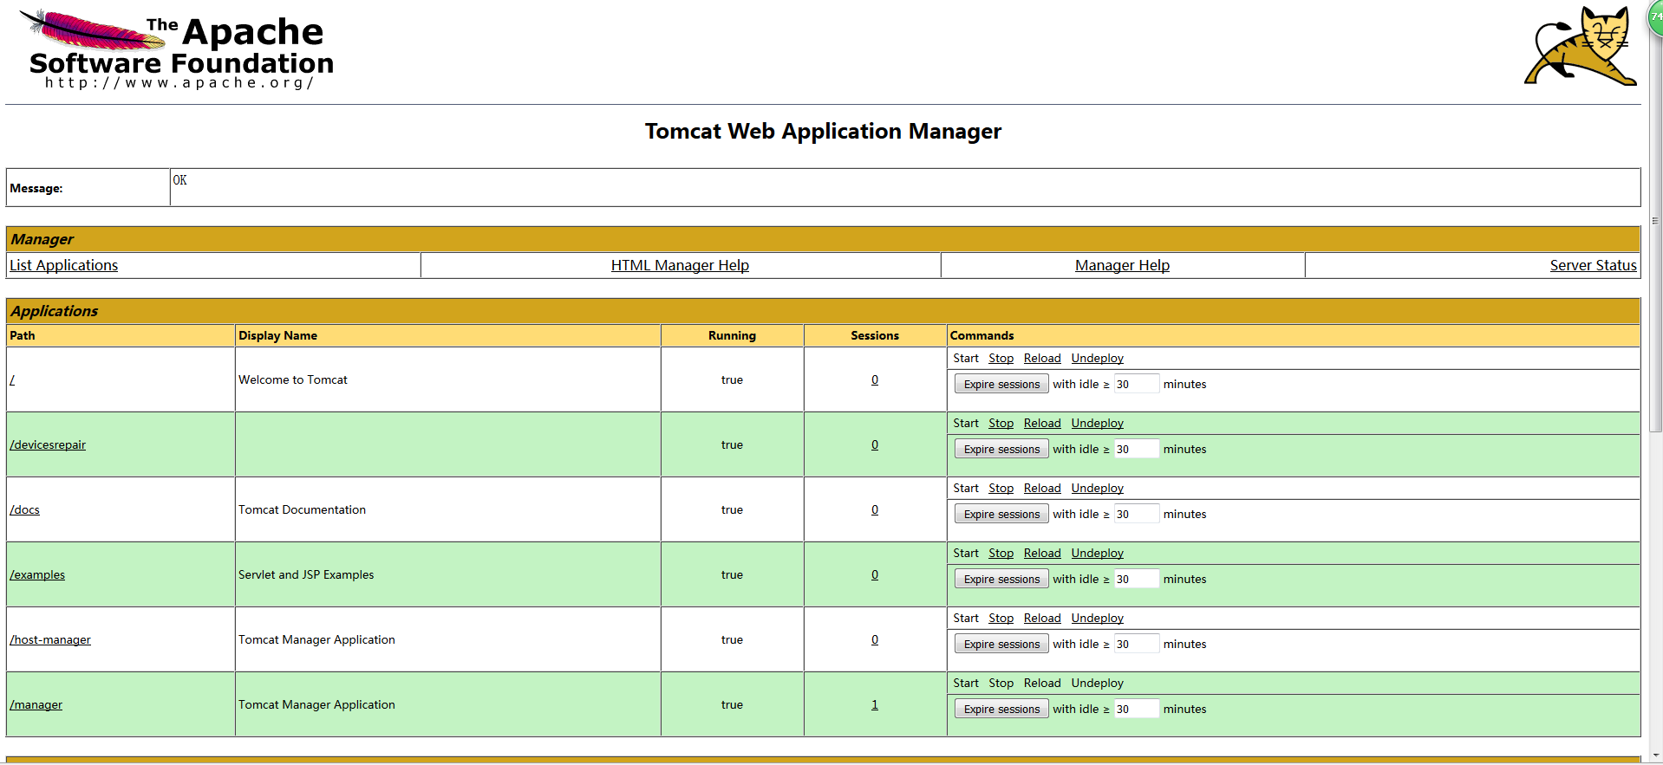Expire sessions for /manager

click(x=1001, y=709)
